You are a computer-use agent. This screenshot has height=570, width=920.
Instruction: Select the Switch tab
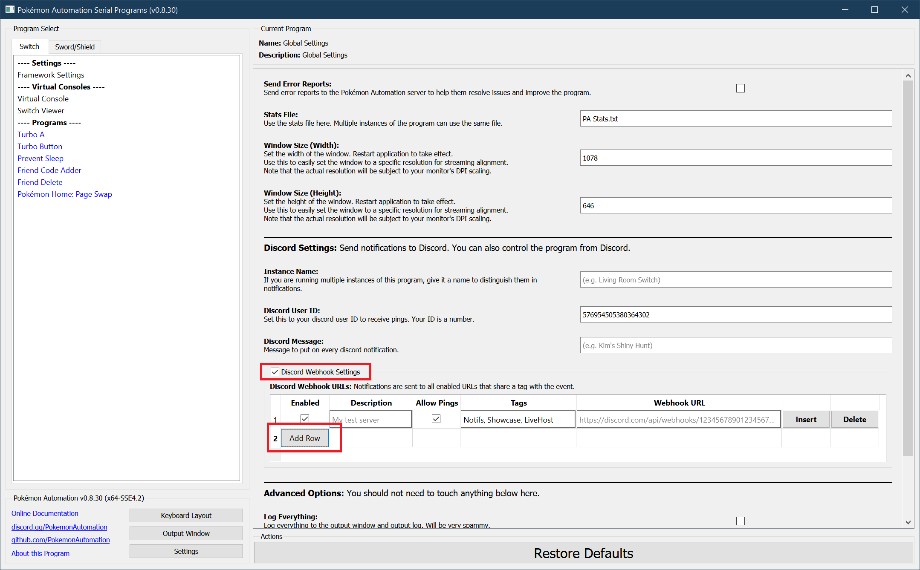[29, 46]
